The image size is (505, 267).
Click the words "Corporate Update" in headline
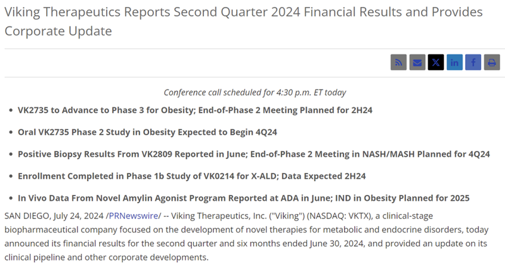click(58, 31)
